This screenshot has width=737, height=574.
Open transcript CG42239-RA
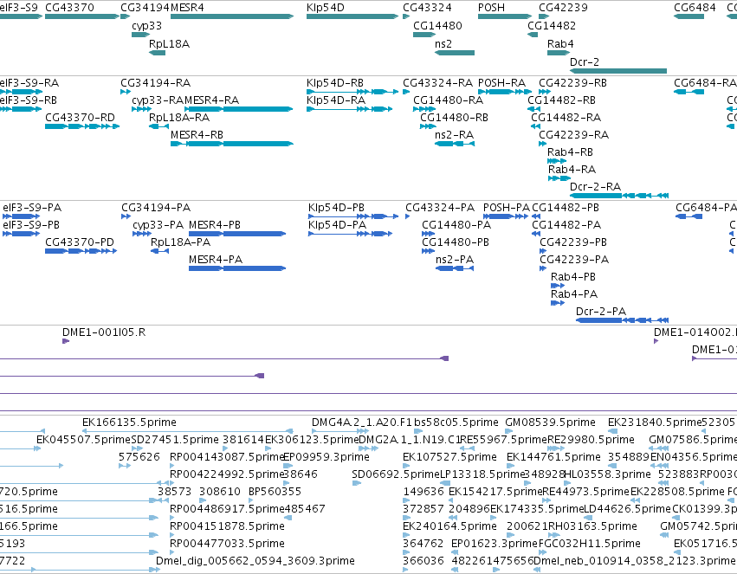click(542, 144)
